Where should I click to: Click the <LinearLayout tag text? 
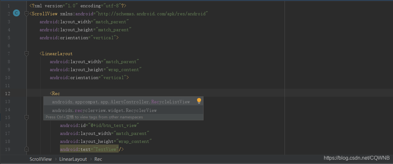(x=56, y=54)
